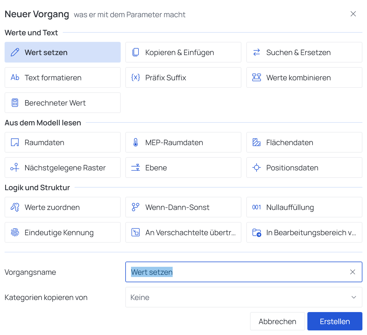Select the Positionsdaten operation label

pos(292,168)
